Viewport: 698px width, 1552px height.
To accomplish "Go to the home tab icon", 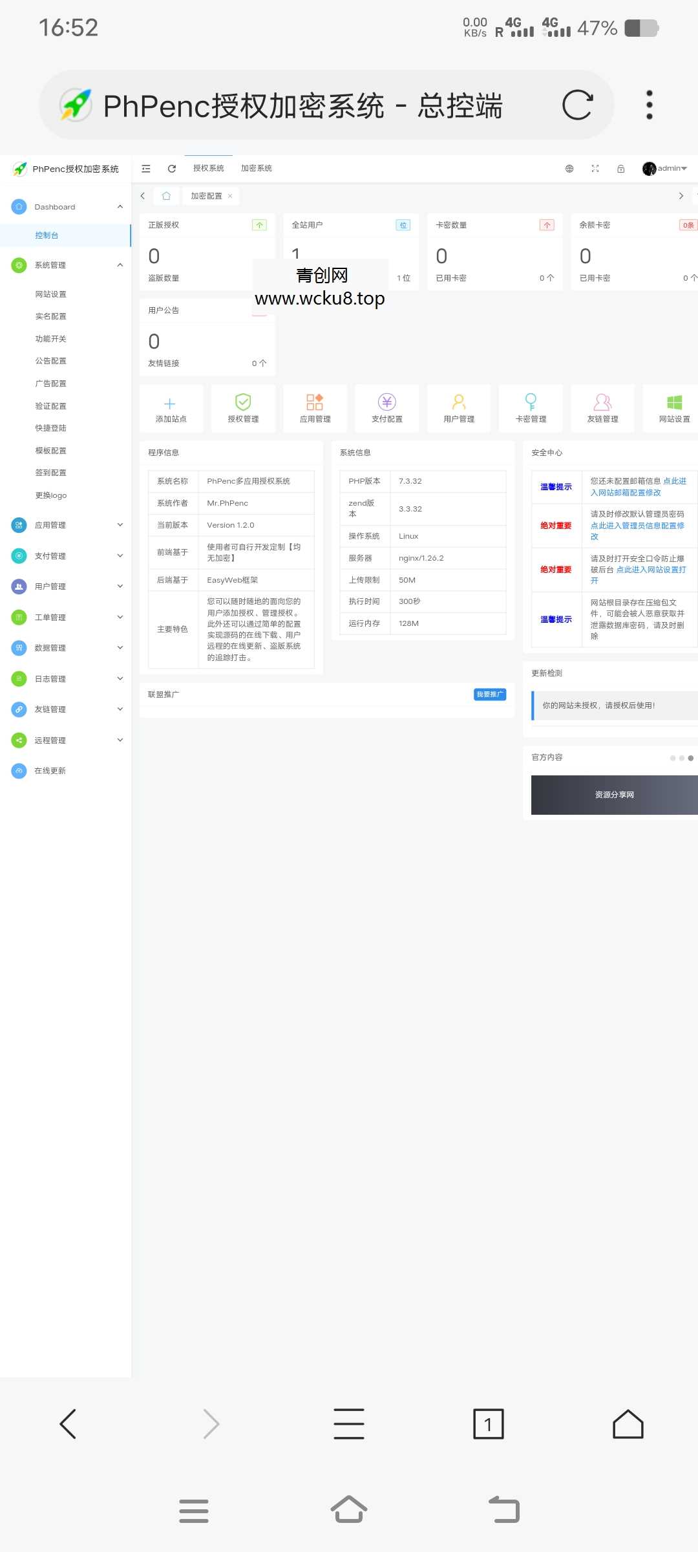I will pos(166,196).
